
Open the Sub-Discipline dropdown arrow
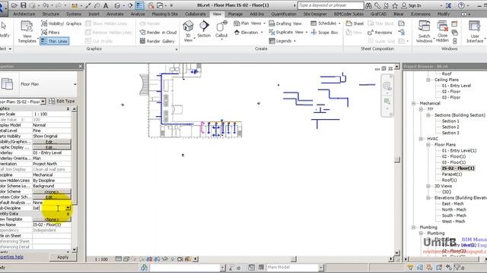tap(68, 208)
